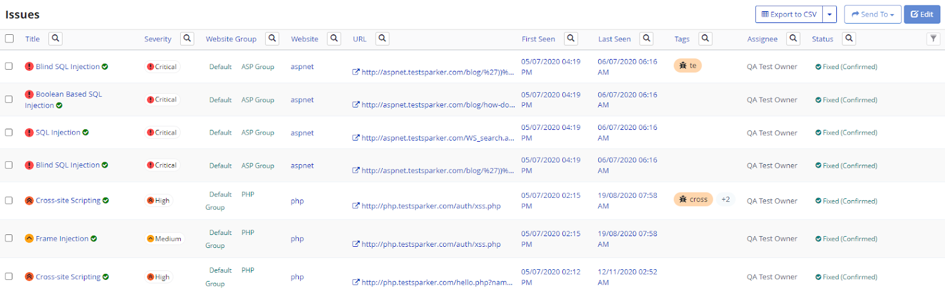
Task: Click Critical badge in Boolean Based row
Action: click(x=162, y=100)
